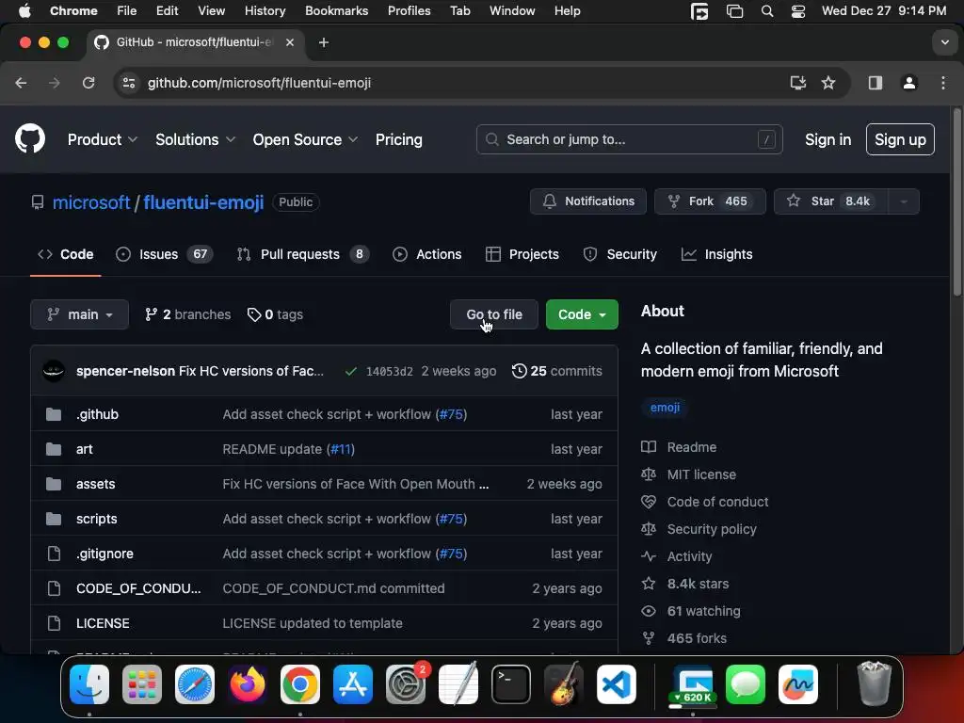Bookmark this page with the star icon

point(828,83)
